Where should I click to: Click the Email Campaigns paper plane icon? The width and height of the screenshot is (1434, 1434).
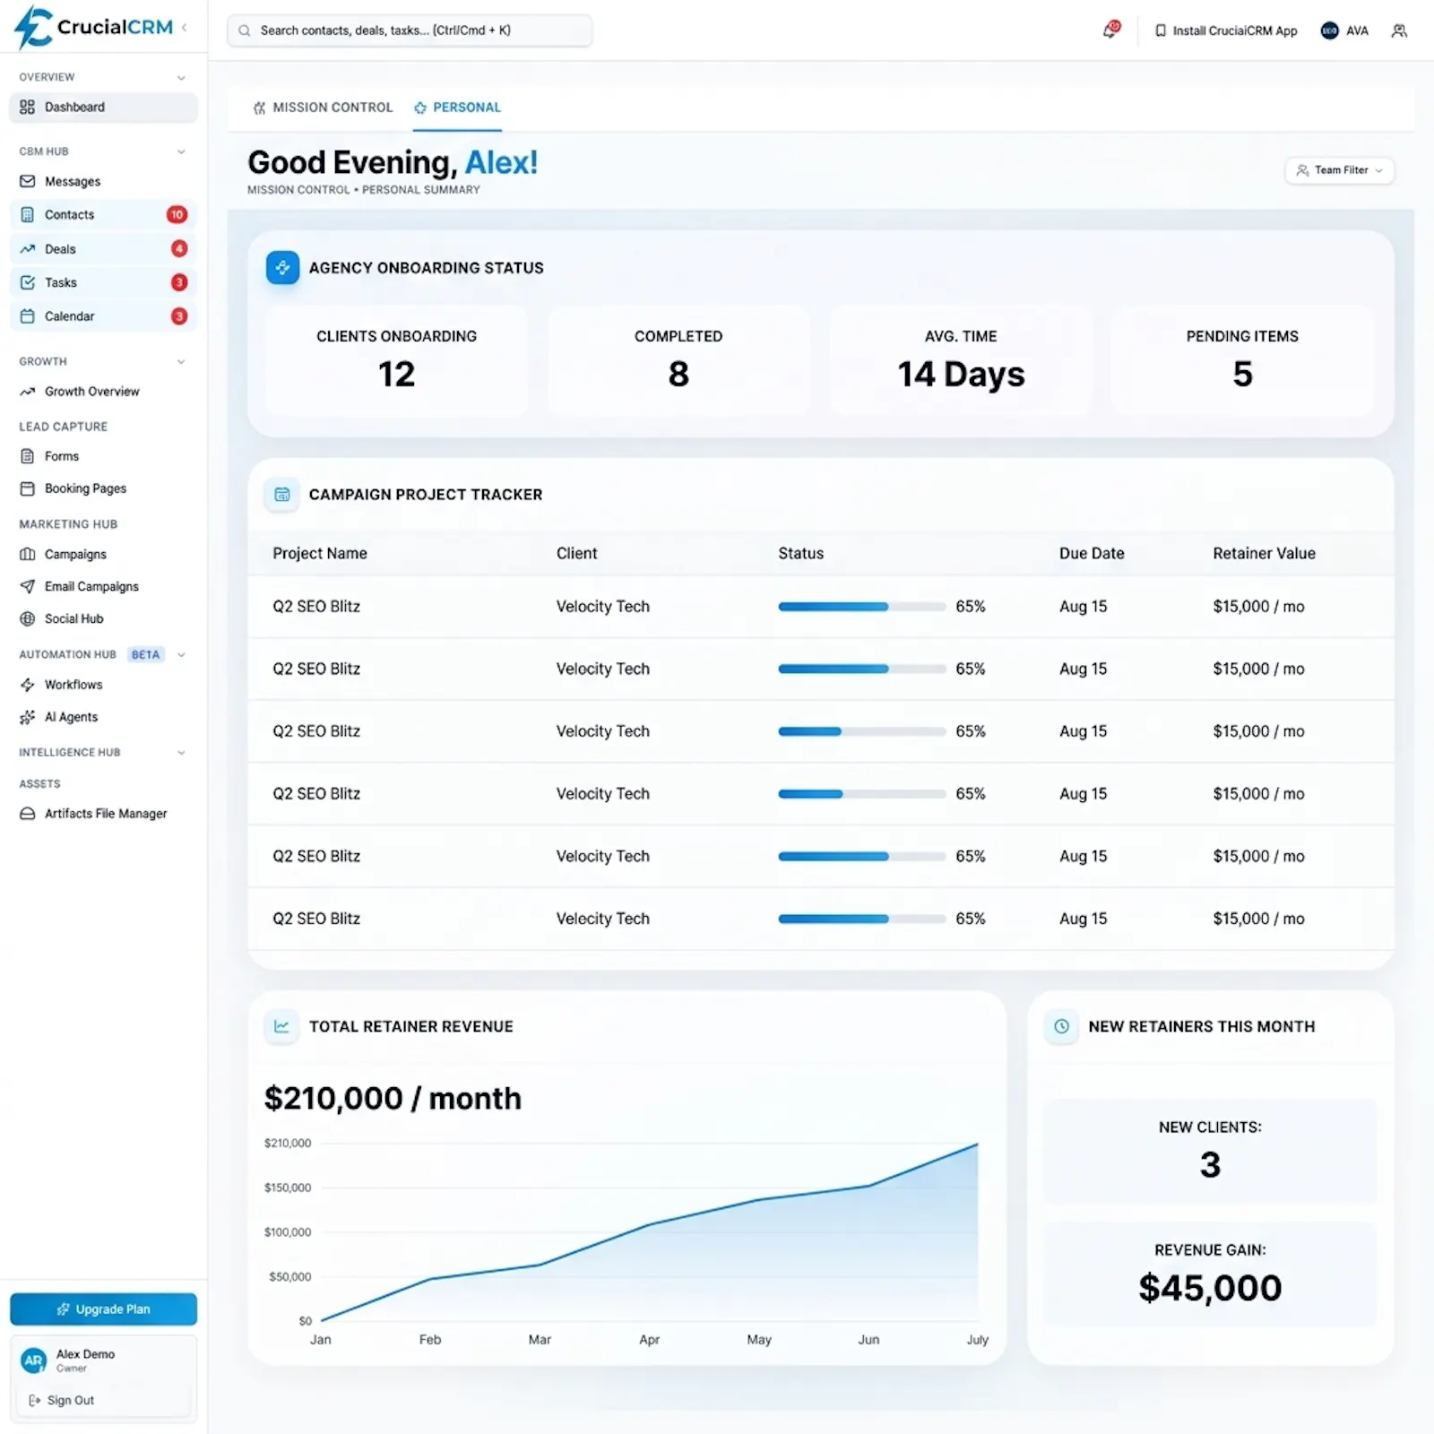pos(28,587)
